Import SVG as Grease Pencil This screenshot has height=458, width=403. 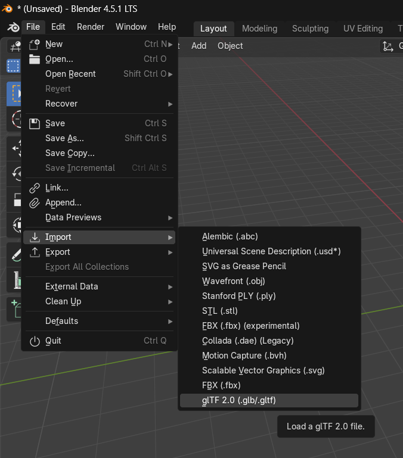point(269,266)
